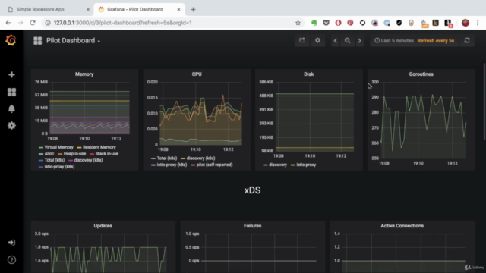Viewport: 486px width, 273px height.
Task: Toggle Total (k8s) series in Memory legend
Action: click(x=54, y=160)
